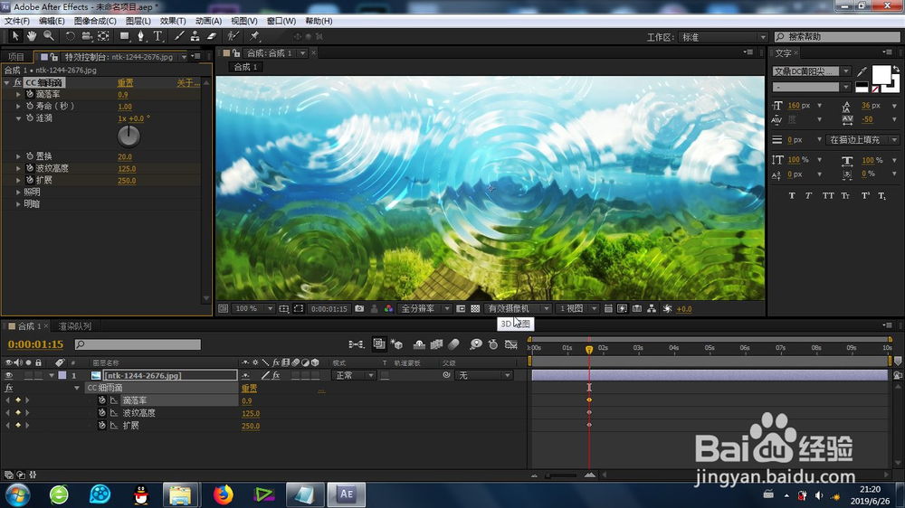Add keyframe diamond for timeline 滴落率 row

pos(18,400)
